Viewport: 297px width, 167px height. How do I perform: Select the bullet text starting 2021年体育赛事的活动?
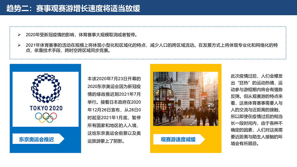pos(152,48)
